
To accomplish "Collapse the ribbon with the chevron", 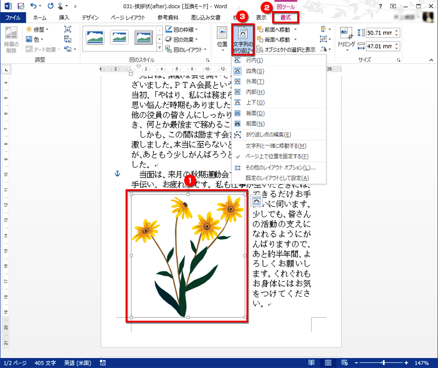I will [431, 60].
